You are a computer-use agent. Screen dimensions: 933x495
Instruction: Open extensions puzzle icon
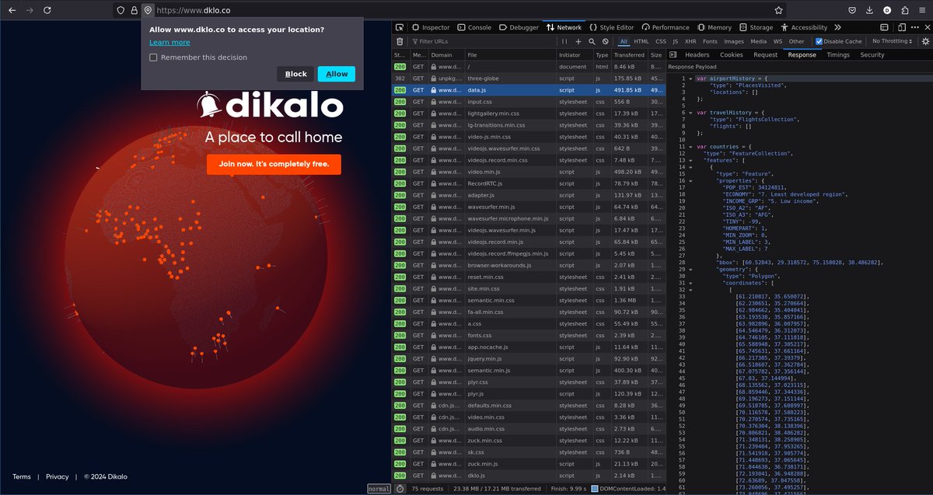[x=904, y=10]
